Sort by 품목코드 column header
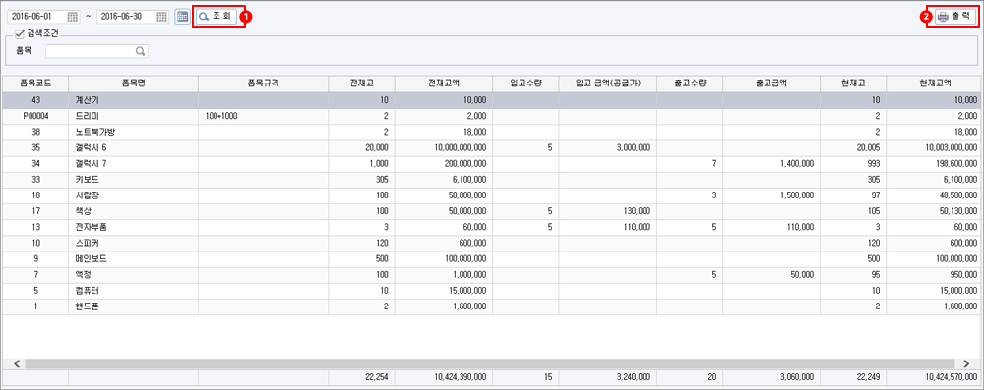Image resolution: width=984 pixels, height=390 pixels. point(35,84)
